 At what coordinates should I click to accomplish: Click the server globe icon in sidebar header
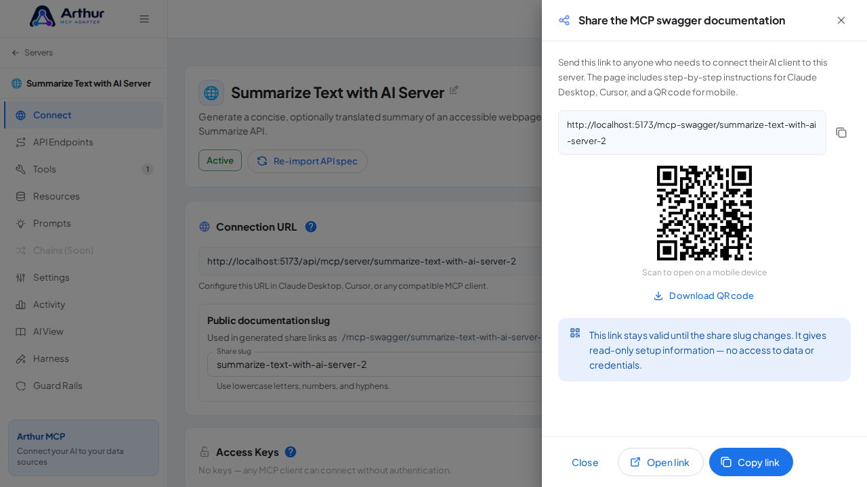(16, 83)
